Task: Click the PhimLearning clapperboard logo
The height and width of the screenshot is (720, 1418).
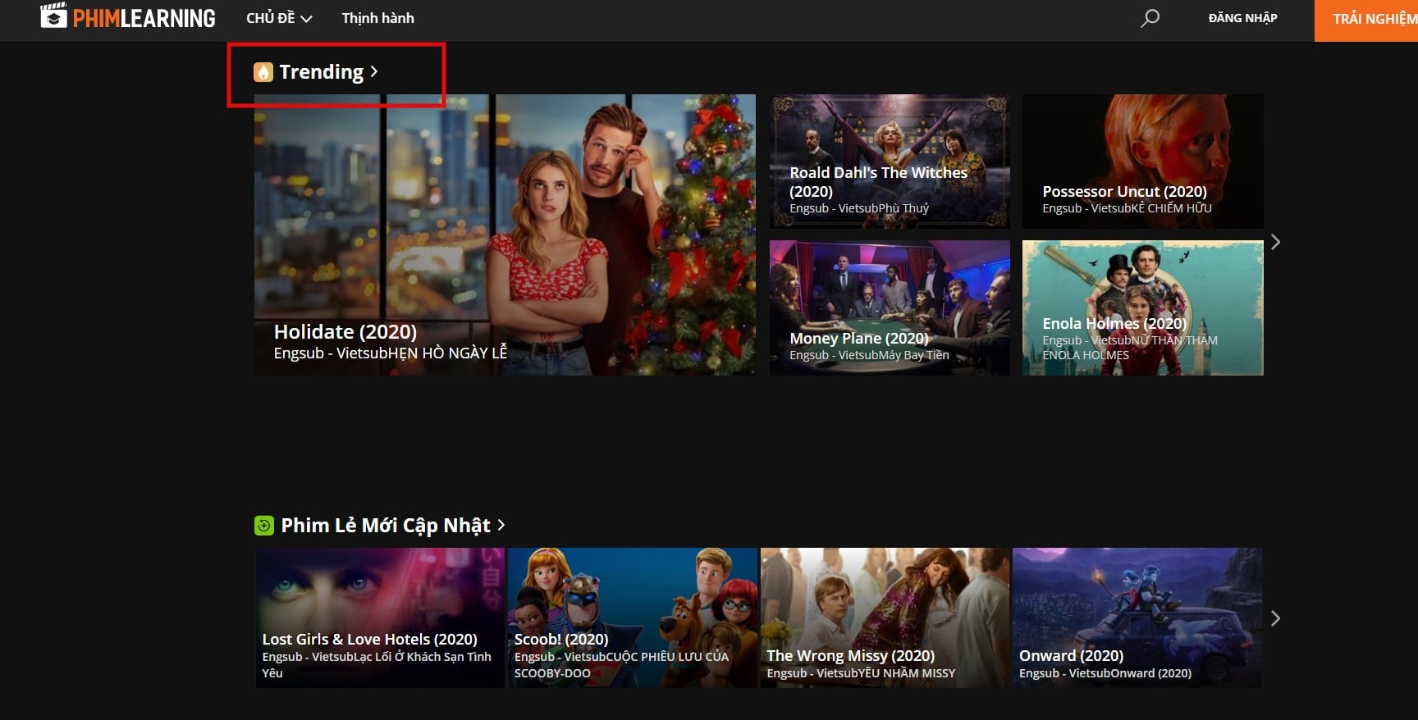Action: pyautogui.click(x=53, y=16)
